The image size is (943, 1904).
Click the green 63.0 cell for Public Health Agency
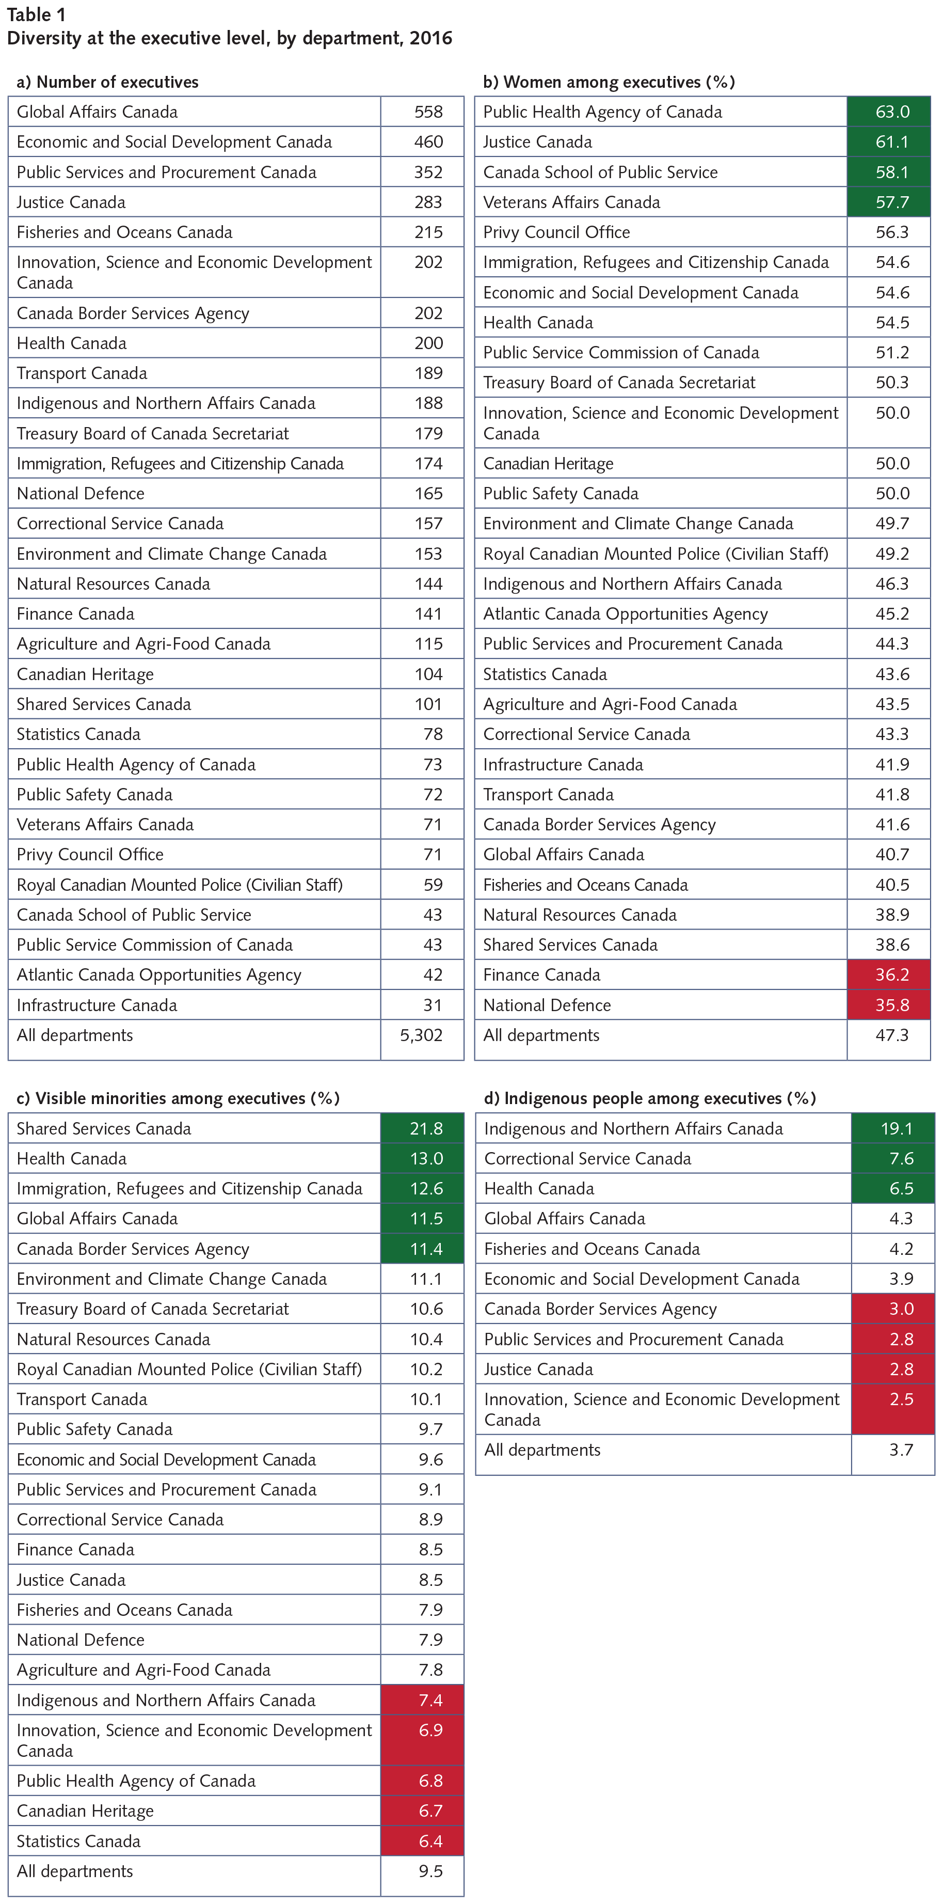(x=889, y=112)
